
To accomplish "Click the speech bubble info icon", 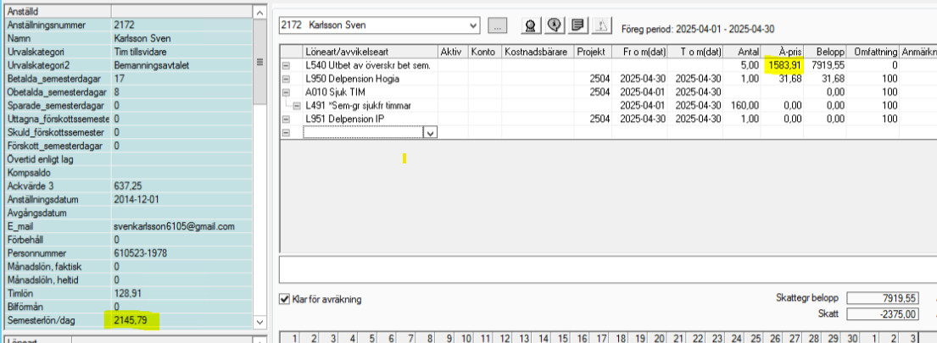I will (554, 25).
